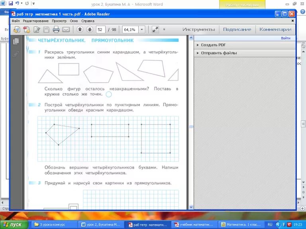Open the Инструменты pane
Viewport: 306px width, 229px height.
coord(199,29)
